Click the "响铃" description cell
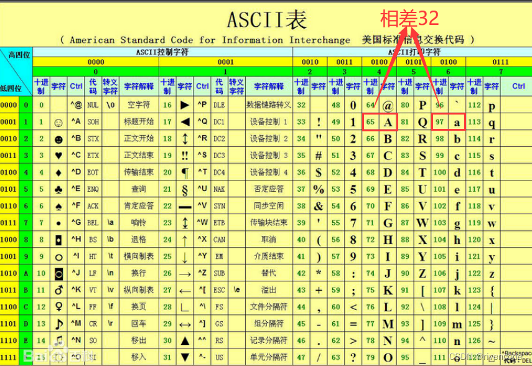This screenshot has height=366, width=532. click(138, 223)
